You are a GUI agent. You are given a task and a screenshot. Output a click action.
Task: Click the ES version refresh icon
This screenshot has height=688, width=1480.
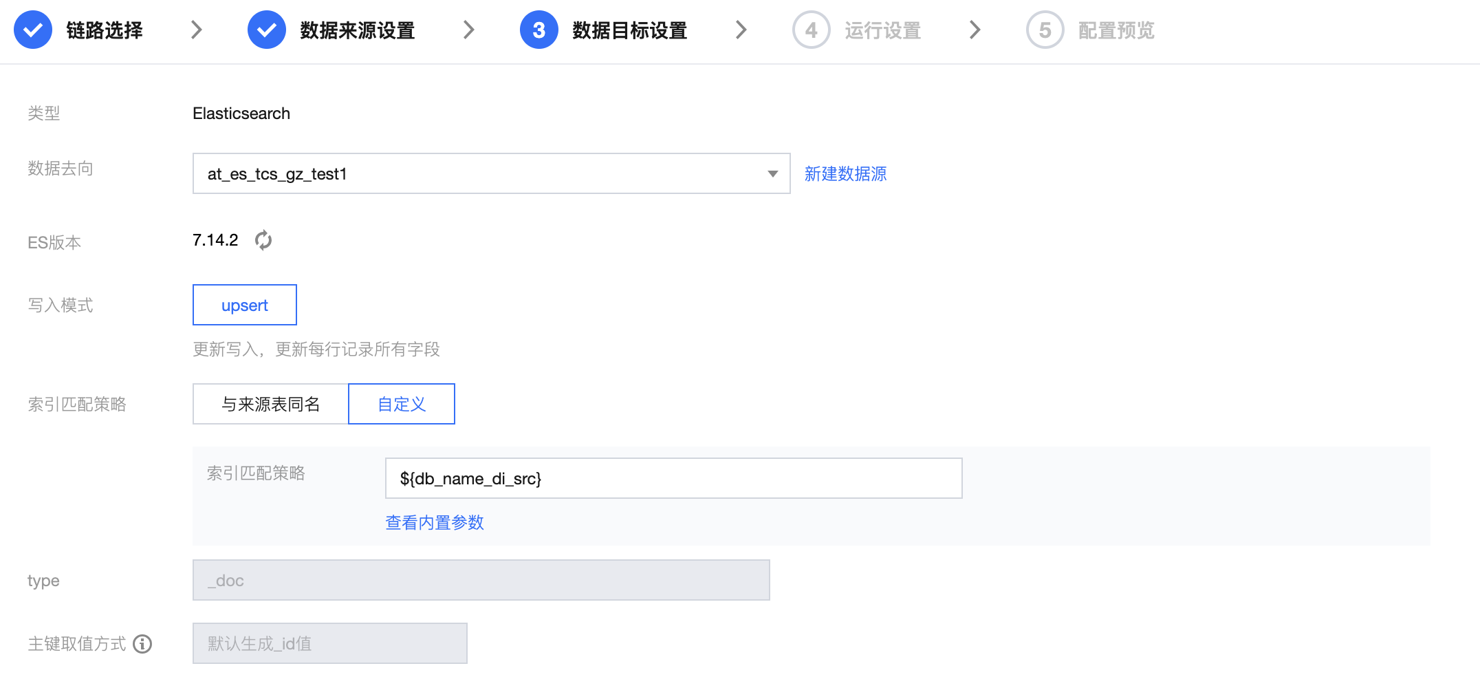tap(263, 240)
